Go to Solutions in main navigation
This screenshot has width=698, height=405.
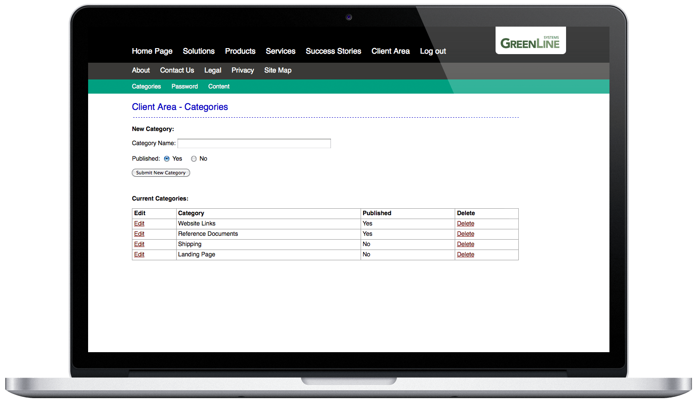click(199, 51)
